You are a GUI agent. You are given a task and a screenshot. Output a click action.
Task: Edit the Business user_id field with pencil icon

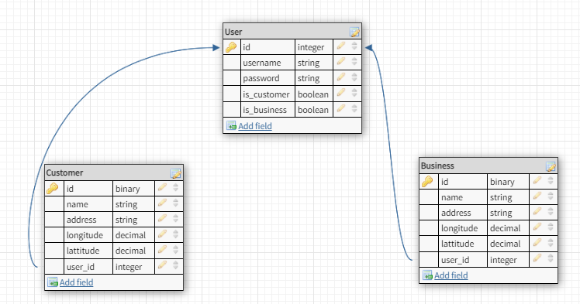(x=537, y=258)
